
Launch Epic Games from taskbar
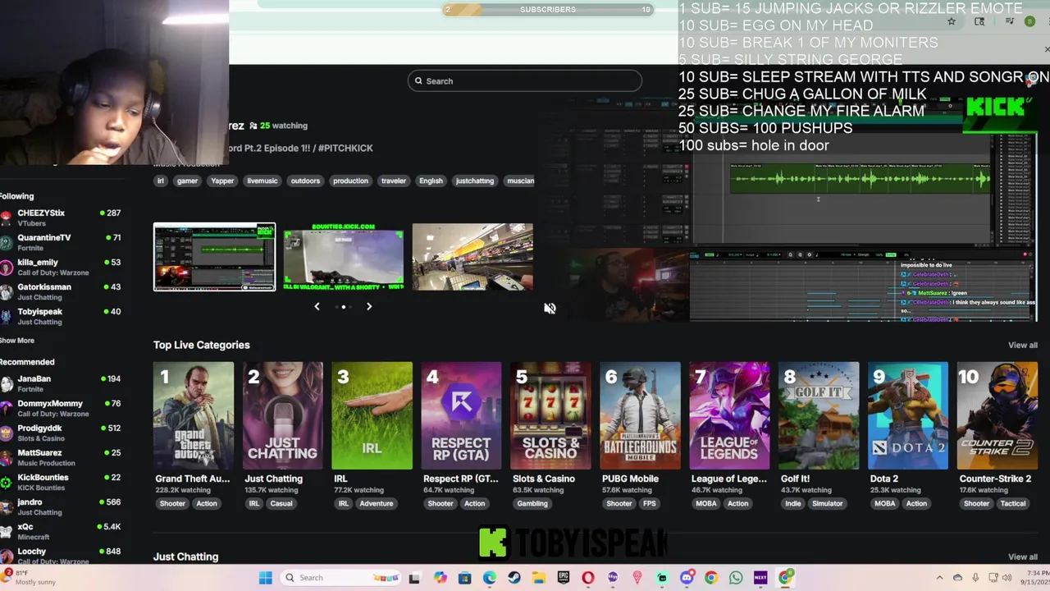(x=564, y=578)
